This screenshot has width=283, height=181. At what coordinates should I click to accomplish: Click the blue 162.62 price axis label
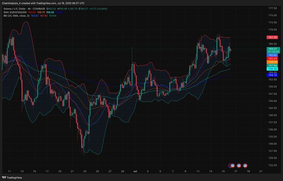[272, 55]
